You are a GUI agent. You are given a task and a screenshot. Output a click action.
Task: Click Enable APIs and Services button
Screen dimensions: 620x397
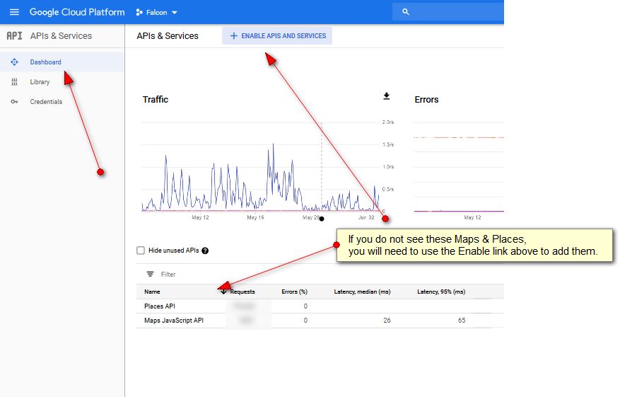click(277, 35)
